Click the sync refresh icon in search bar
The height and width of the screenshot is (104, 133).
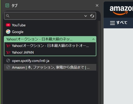92,16
